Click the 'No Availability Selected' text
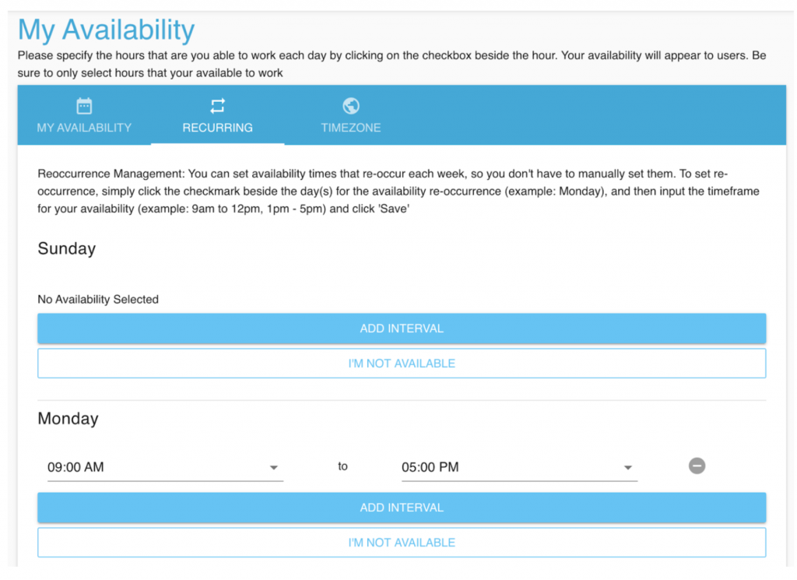 (98, 300)
